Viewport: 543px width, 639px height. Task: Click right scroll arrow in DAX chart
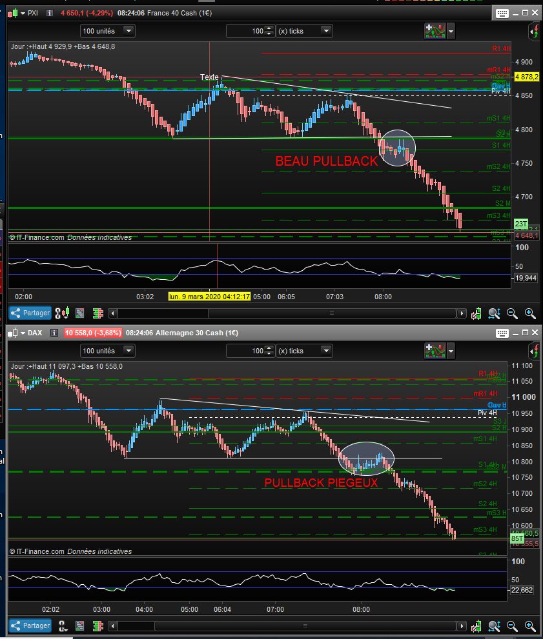point(462,625)
